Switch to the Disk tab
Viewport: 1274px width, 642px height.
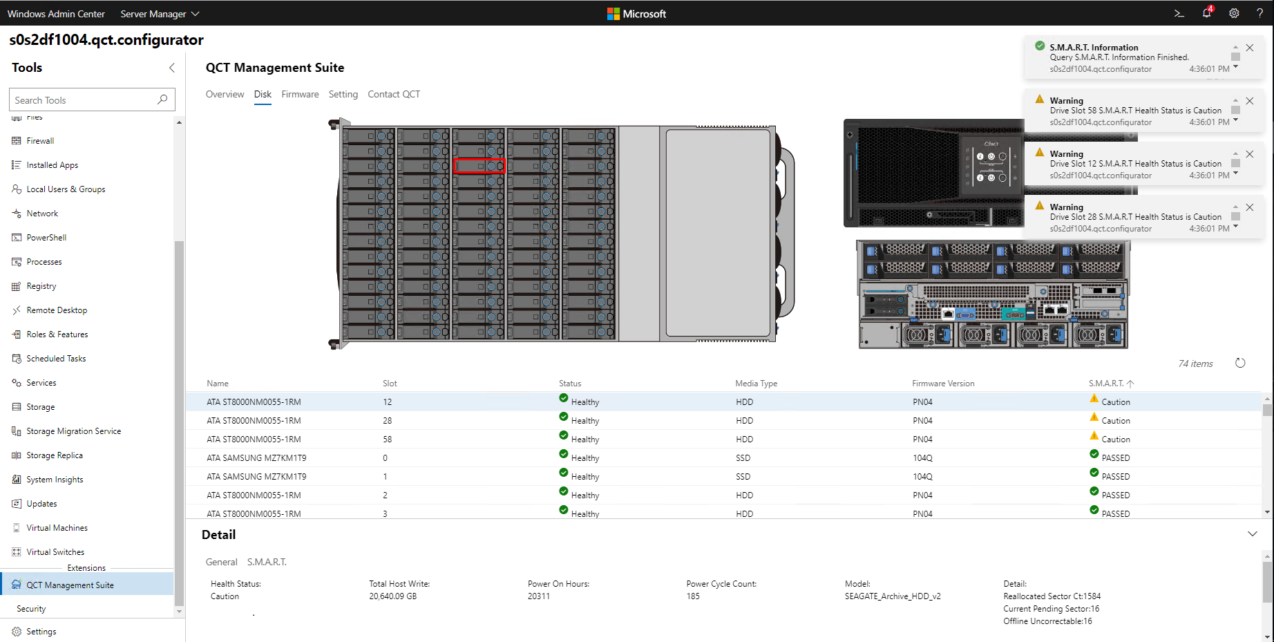point(263,95)
